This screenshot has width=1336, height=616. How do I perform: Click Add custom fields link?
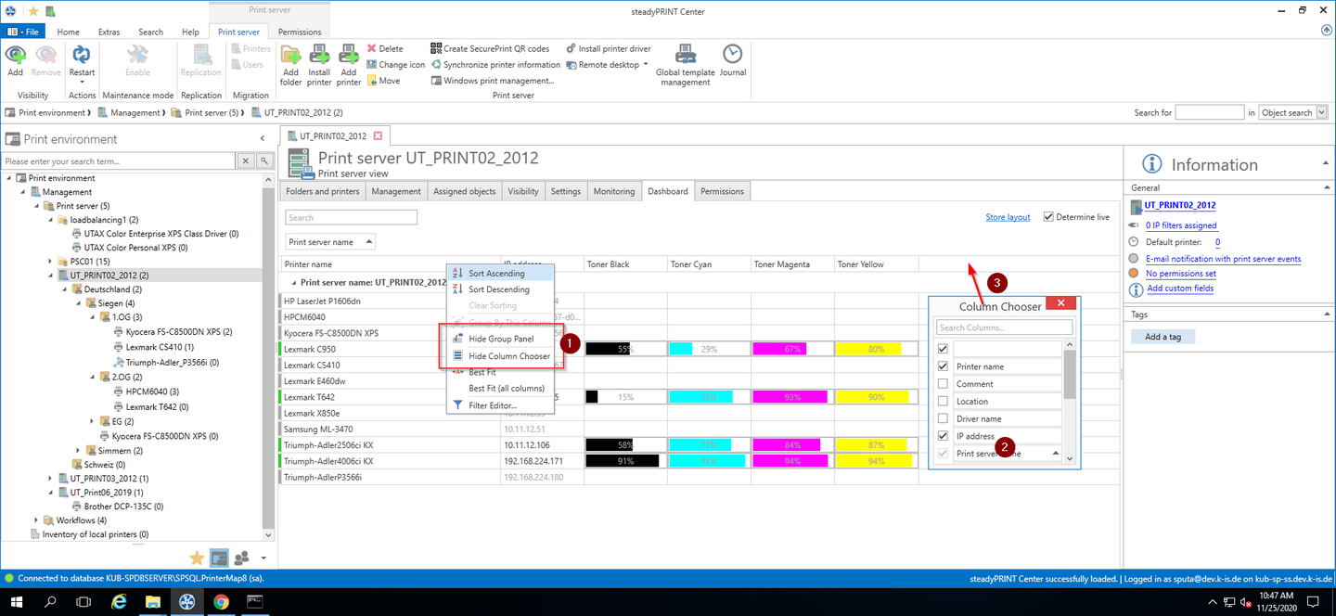(x=1180, y=289)
